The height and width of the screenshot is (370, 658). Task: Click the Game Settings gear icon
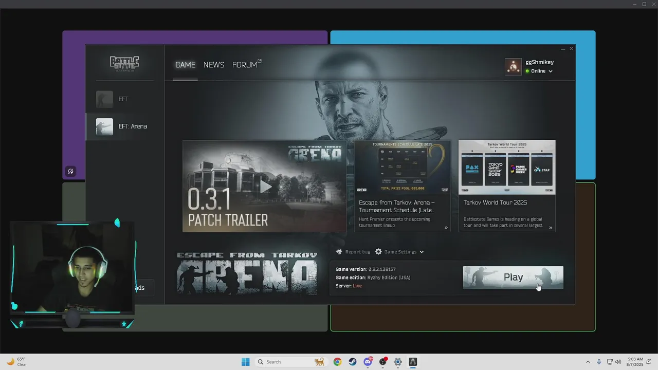pos(378,252)
